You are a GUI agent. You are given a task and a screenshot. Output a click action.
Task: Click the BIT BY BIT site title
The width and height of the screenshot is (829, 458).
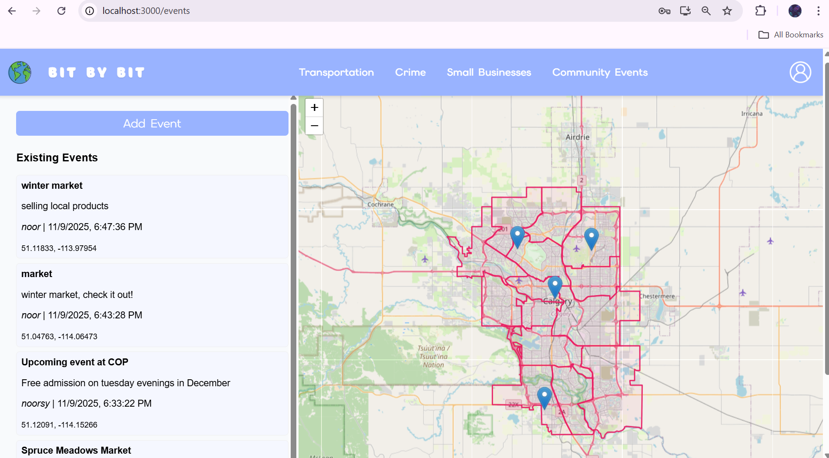[x=96, y=73]
